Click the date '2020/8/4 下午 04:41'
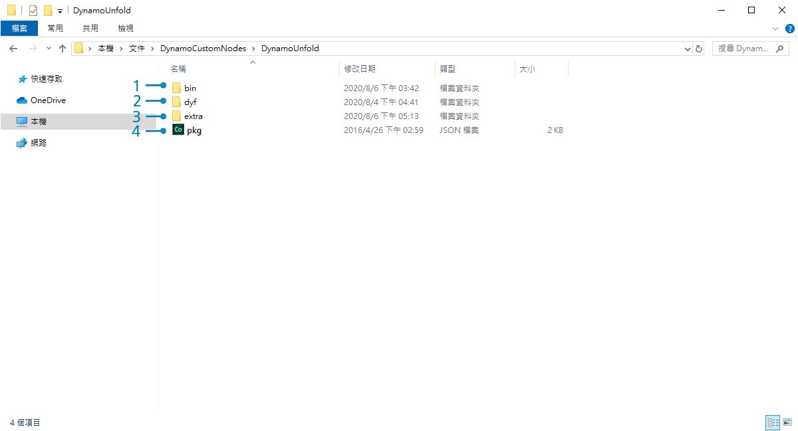 pyautogui.click(x=381, y=102)
